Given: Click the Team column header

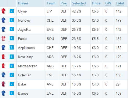Looking at the screenshot, I should (51, 3).
